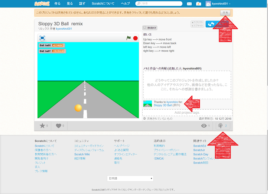Click the kyorohiro001 avatar icon
The image size is (268, 194).
click(208, 4)
